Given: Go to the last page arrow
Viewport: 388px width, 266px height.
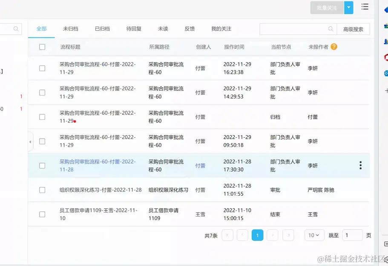Looking at the screenshot, I should [288, 235].
